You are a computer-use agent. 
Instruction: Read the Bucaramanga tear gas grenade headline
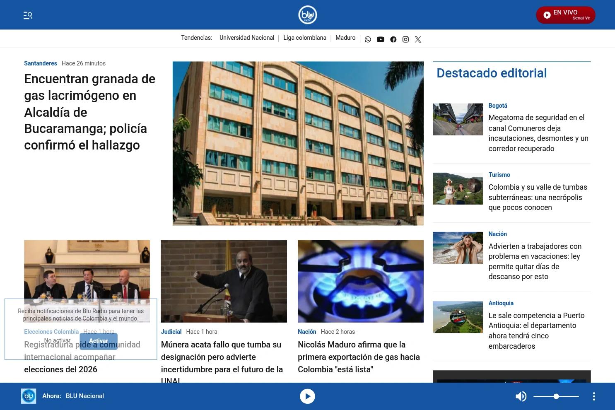click(x=90, y=112)
